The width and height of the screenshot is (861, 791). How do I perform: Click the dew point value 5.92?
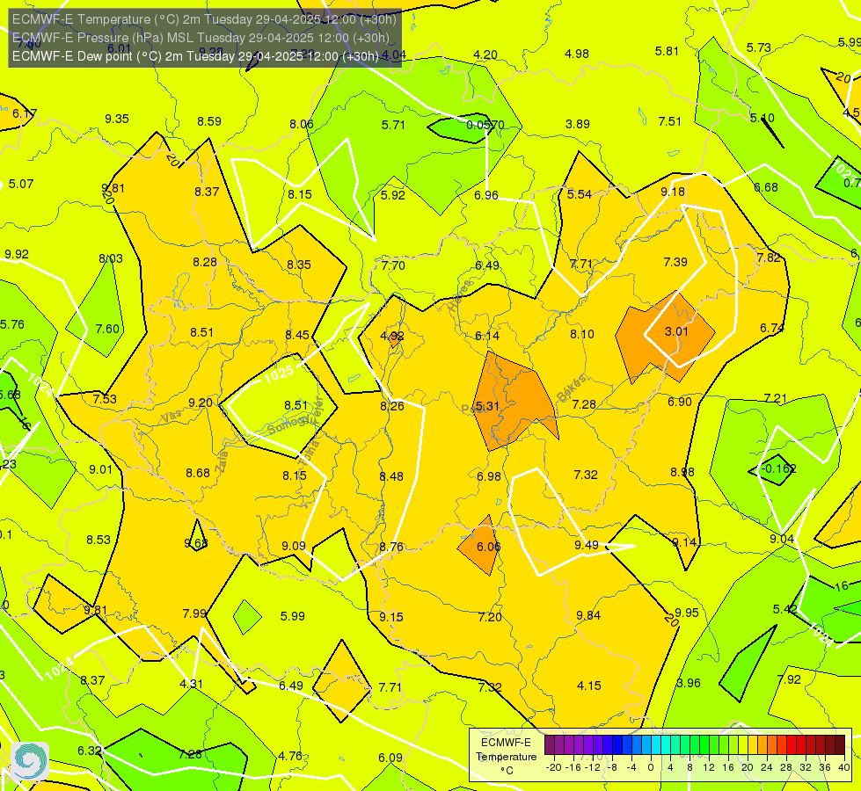(392, 195)
